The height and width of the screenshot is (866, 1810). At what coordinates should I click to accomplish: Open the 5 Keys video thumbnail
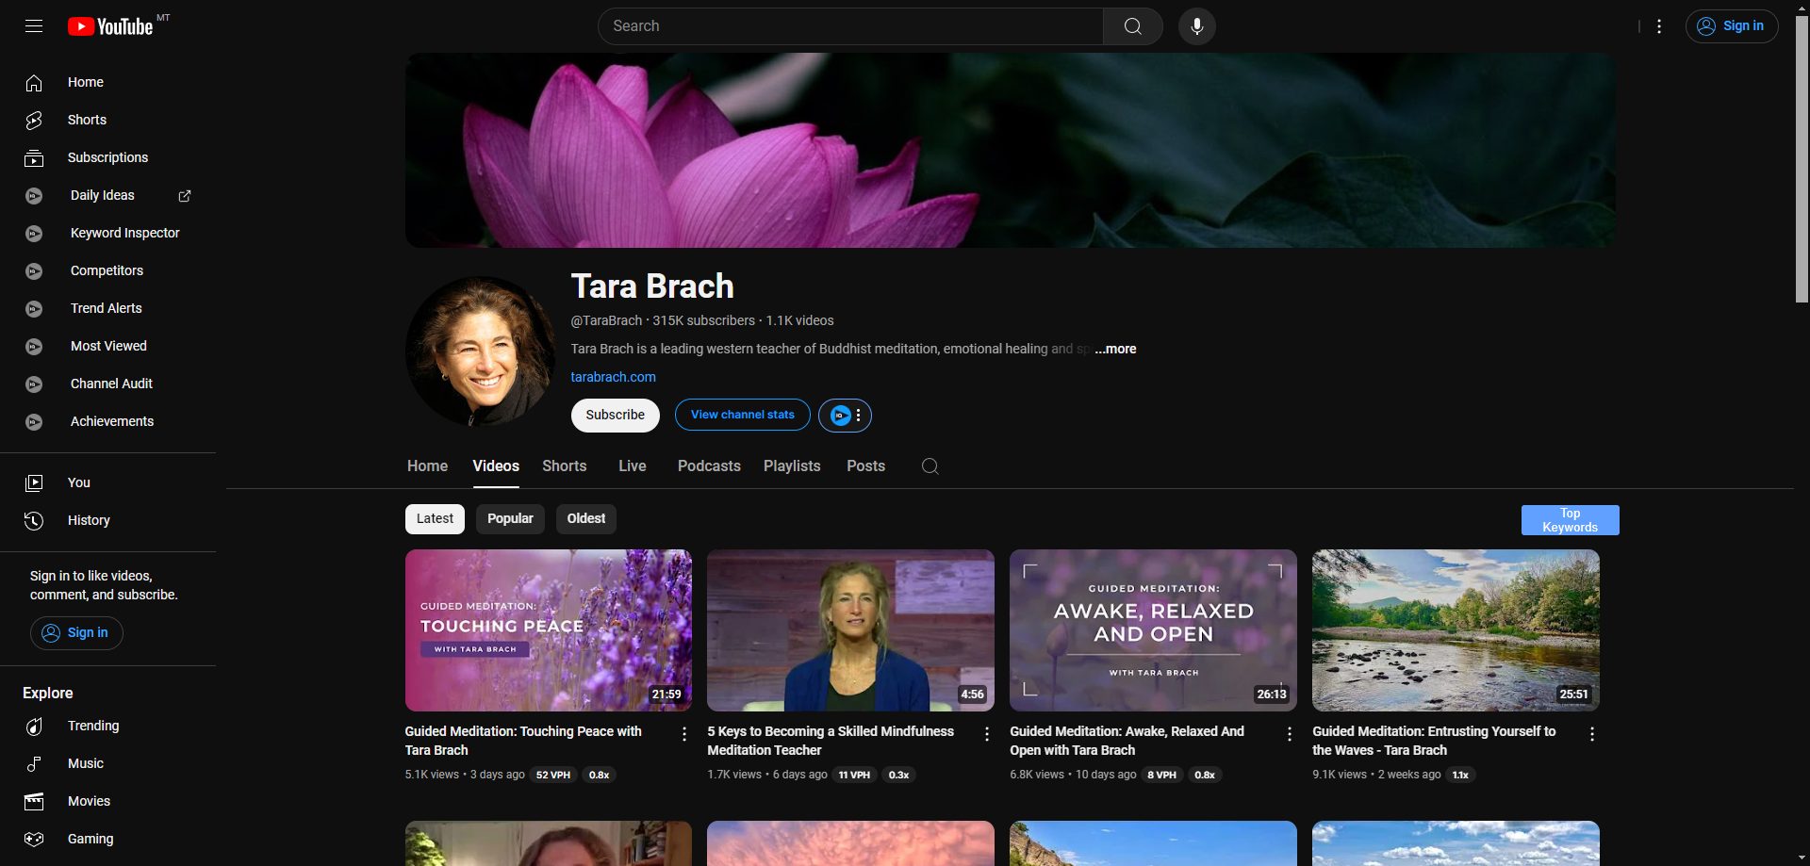tap(850, 630)
